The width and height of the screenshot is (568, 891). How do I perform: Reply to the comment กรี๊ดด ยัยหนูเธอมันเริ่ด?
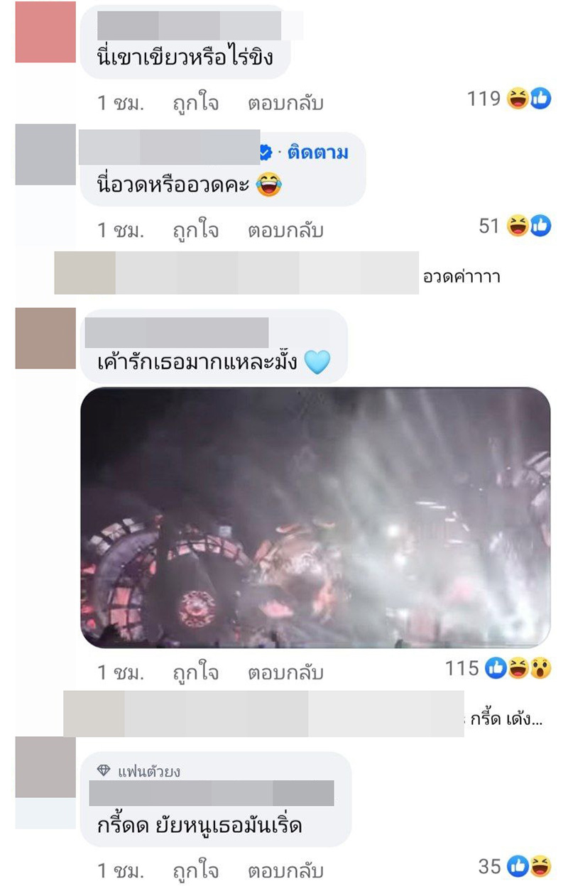tap(285, 870)
